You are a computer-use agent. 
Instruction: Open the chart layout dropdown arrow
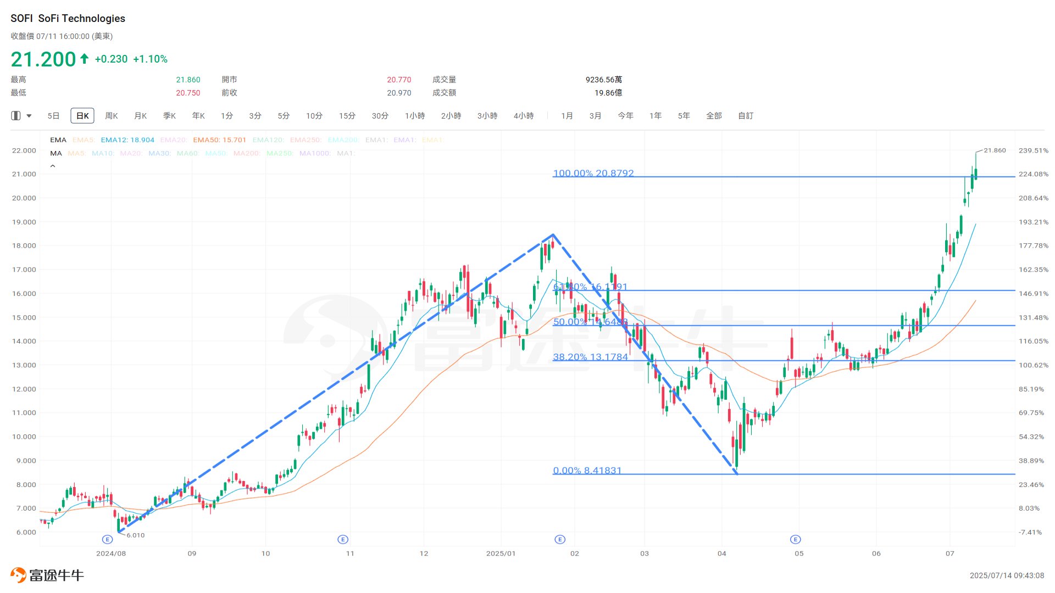(29, 115)
